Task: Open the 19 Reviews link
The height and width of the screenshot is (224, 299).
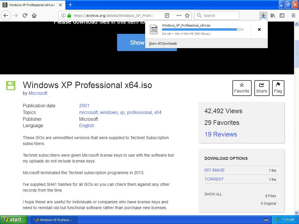Action: 221,134
